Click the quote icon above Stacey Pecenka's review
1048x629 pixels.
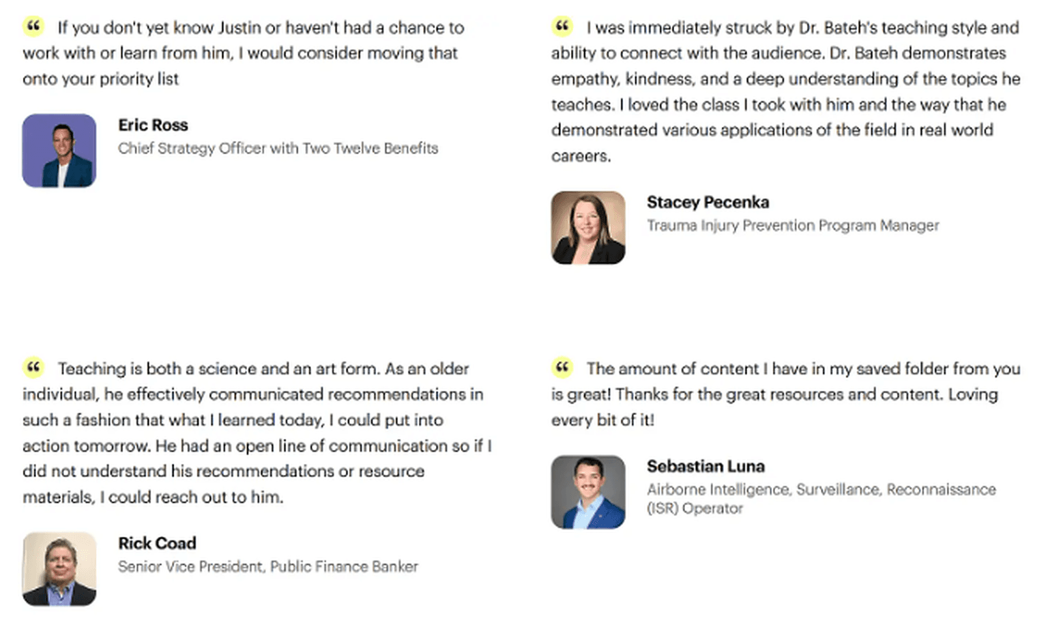(x=562, y=27)
